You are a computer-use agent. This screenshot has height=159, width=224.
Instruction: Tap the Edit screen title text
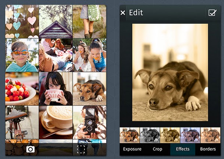136,13
